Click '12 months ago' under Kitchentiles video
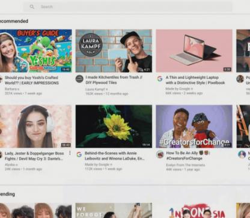The width and height of the screenshot is (250, 218). click(x=117, y=94)
